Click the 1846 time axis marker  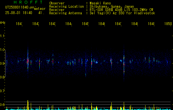tap(102, 24)
